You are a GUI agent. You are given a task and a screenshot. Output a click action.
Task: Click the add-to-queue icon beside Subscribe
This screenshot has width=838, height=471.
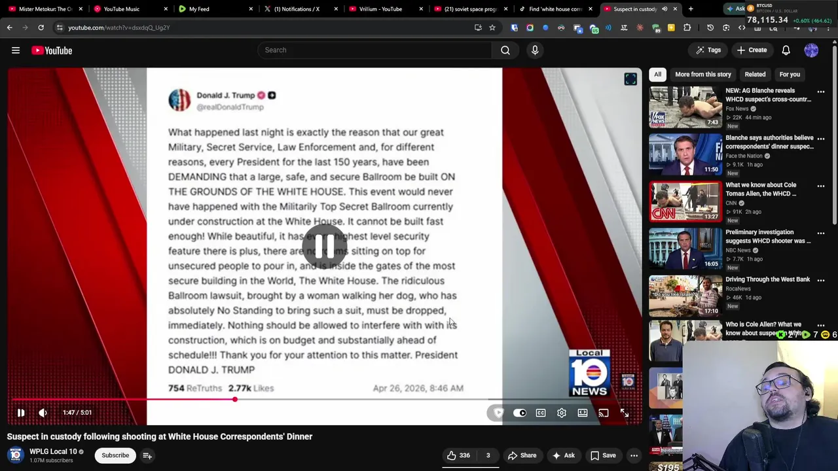[x=147, y=455]
